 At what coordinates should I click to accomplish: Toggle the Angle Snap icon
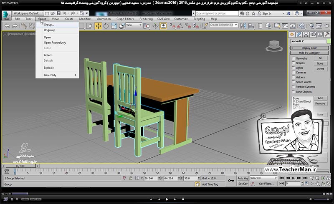click(180, 26)
